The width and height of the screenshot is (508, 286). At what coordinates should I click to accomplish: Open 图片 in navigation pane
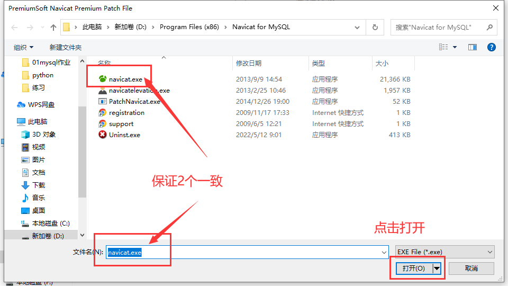38,159
